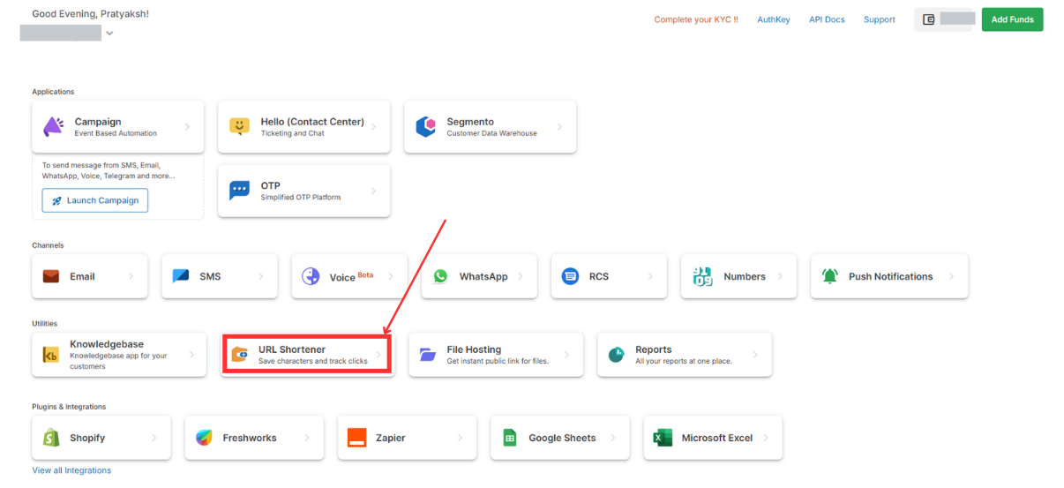Viewport: 1064px width, 488px height.
Task: Click the chevron on the Reports card
Action: pos(755,355)
